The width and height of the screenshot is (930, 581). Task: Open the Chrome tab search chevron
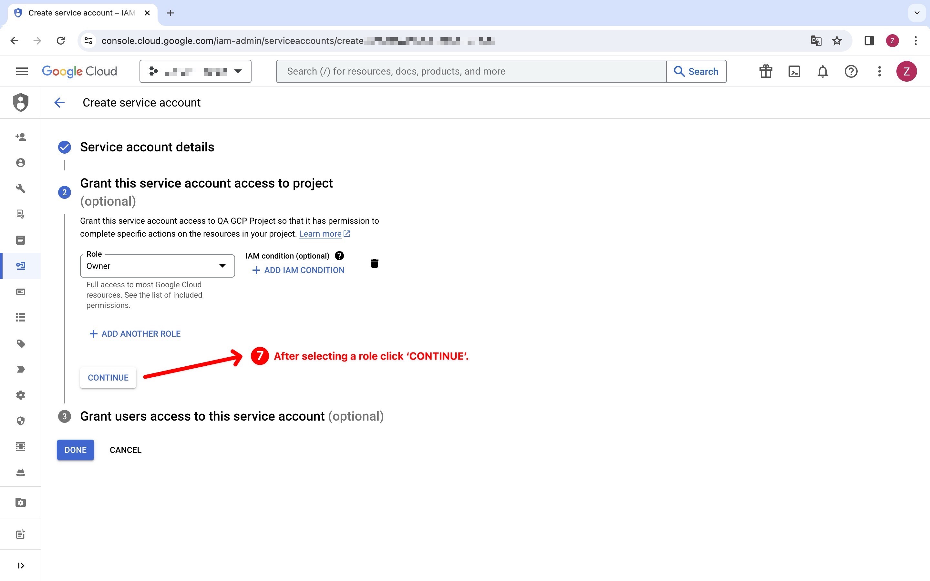[x=917, y=13]
